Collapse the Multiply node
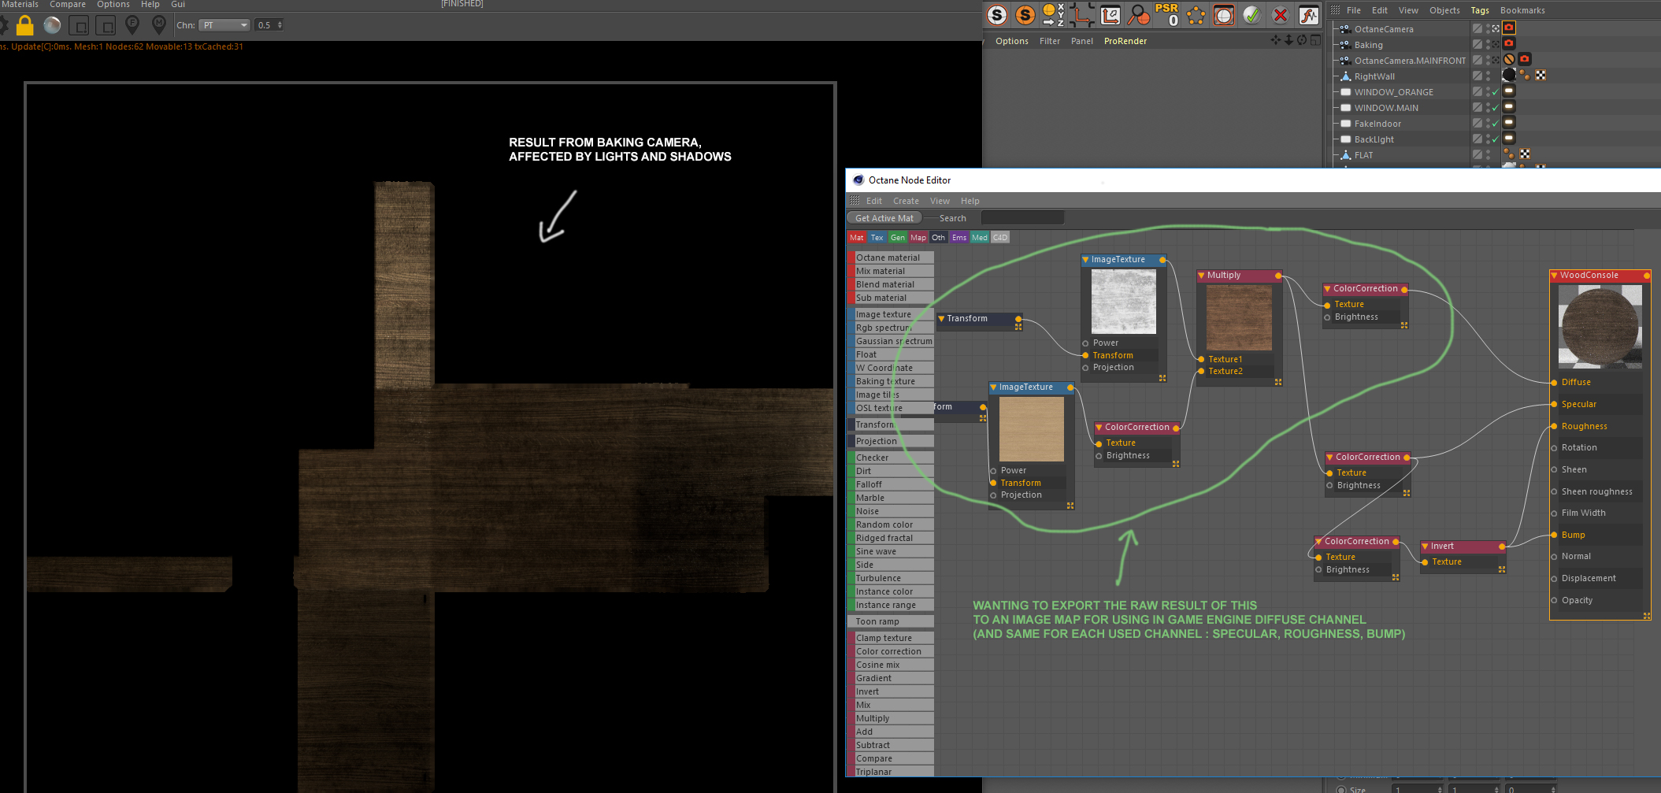 point(1201,276)
